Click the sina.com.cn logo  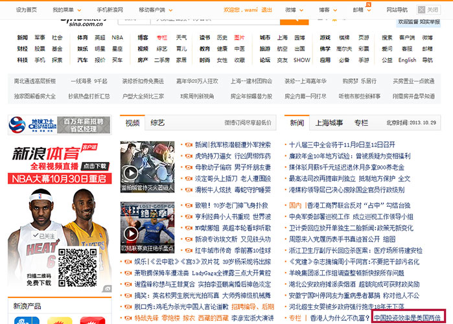tap(84, 23)
